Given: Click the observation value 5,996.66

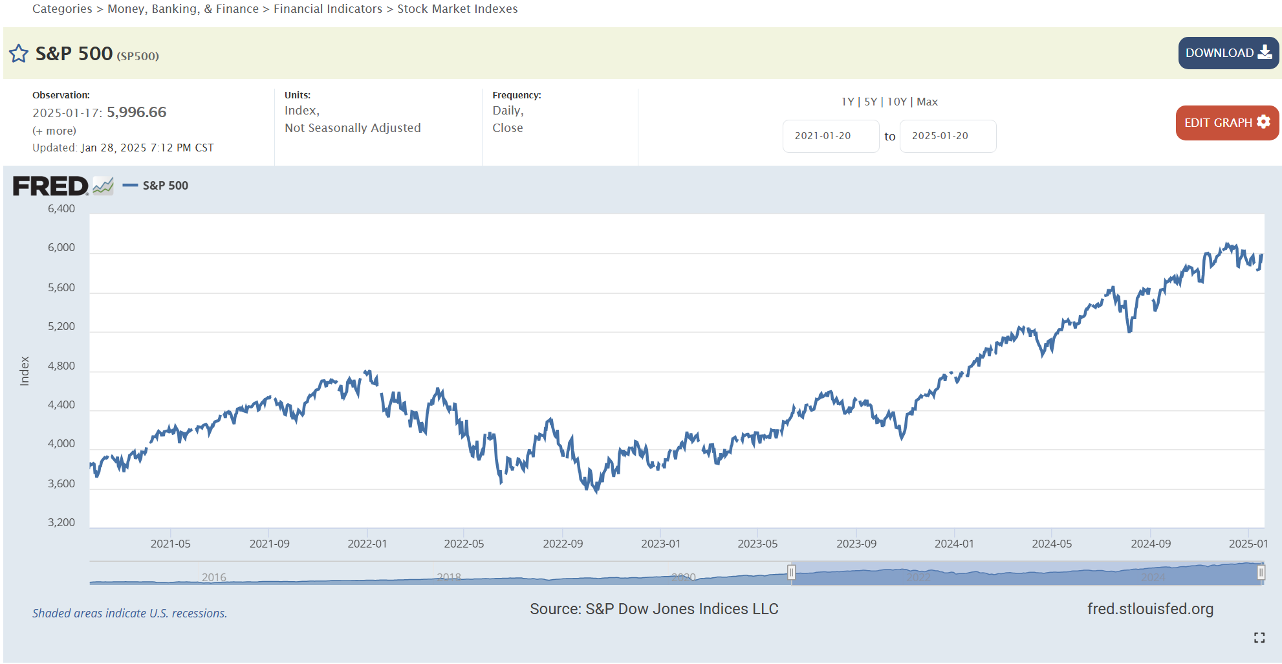Looking at the screenshot, I should 136,113.
